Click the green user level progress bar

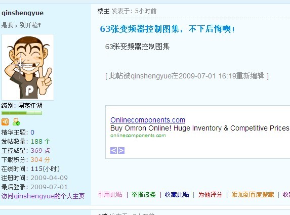click(x=22, y=113)
